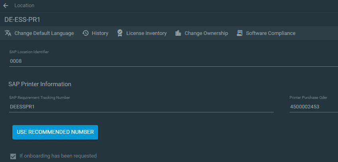The width and height of the screenshot is (338, 162).
Task: Untick the onboarding requested checkbox
Action: pyautogui.click(x=14, y=156)
